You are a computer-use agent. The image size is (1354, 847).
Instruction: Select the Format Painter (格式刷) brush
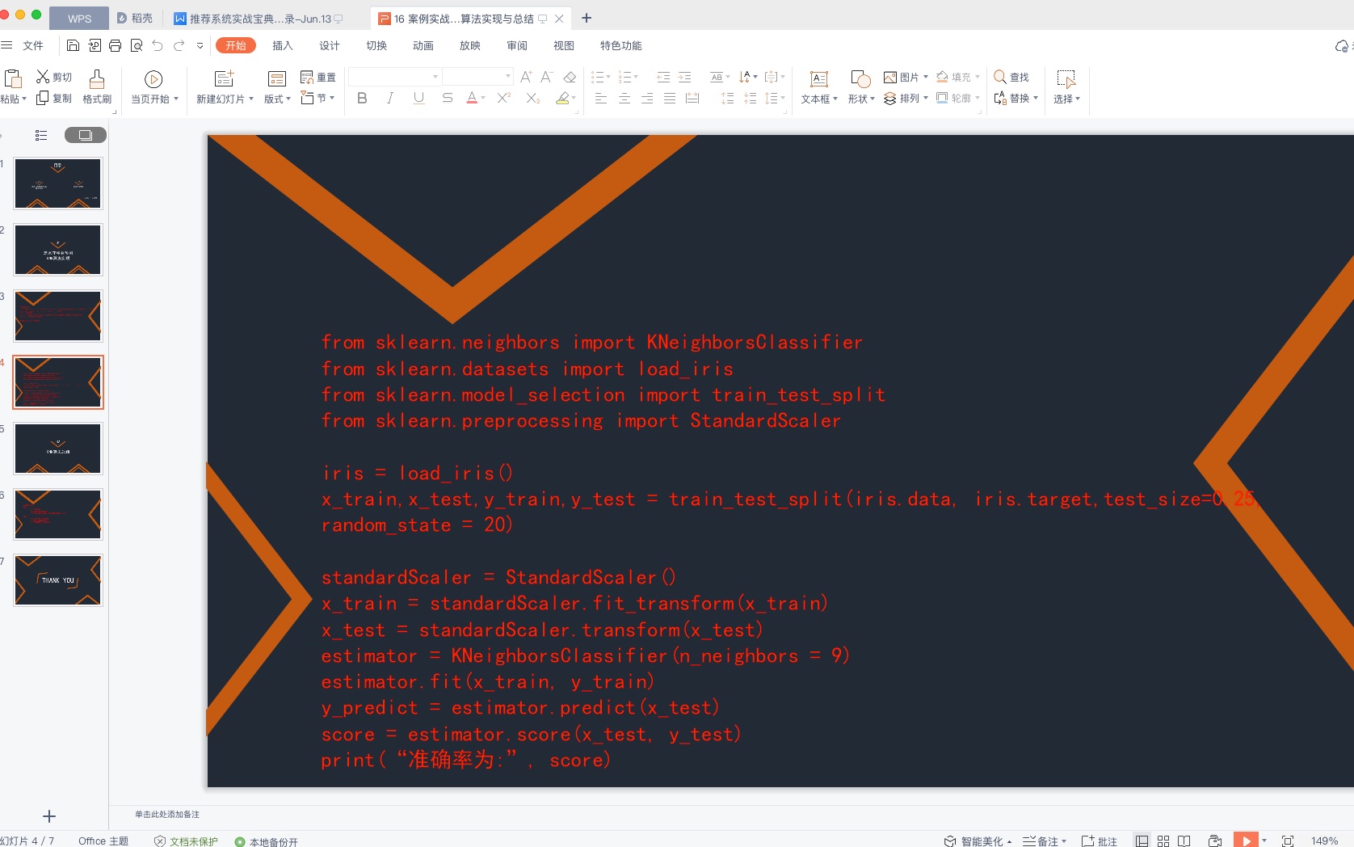(97, 78)
